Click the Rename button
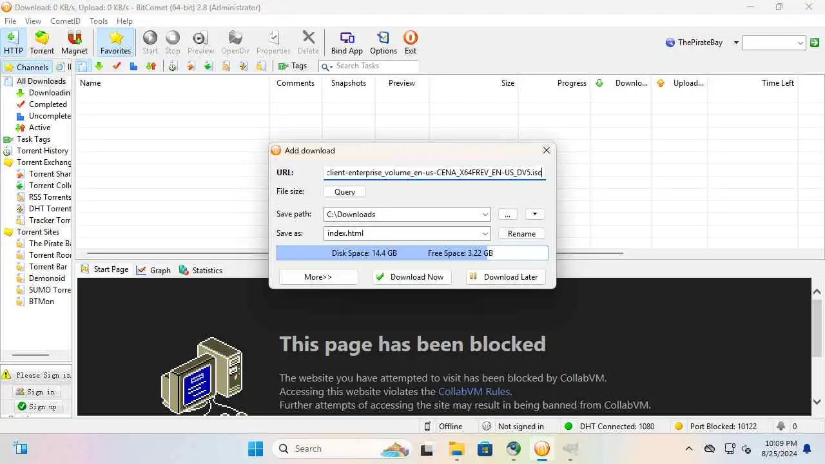 point(521,234)
